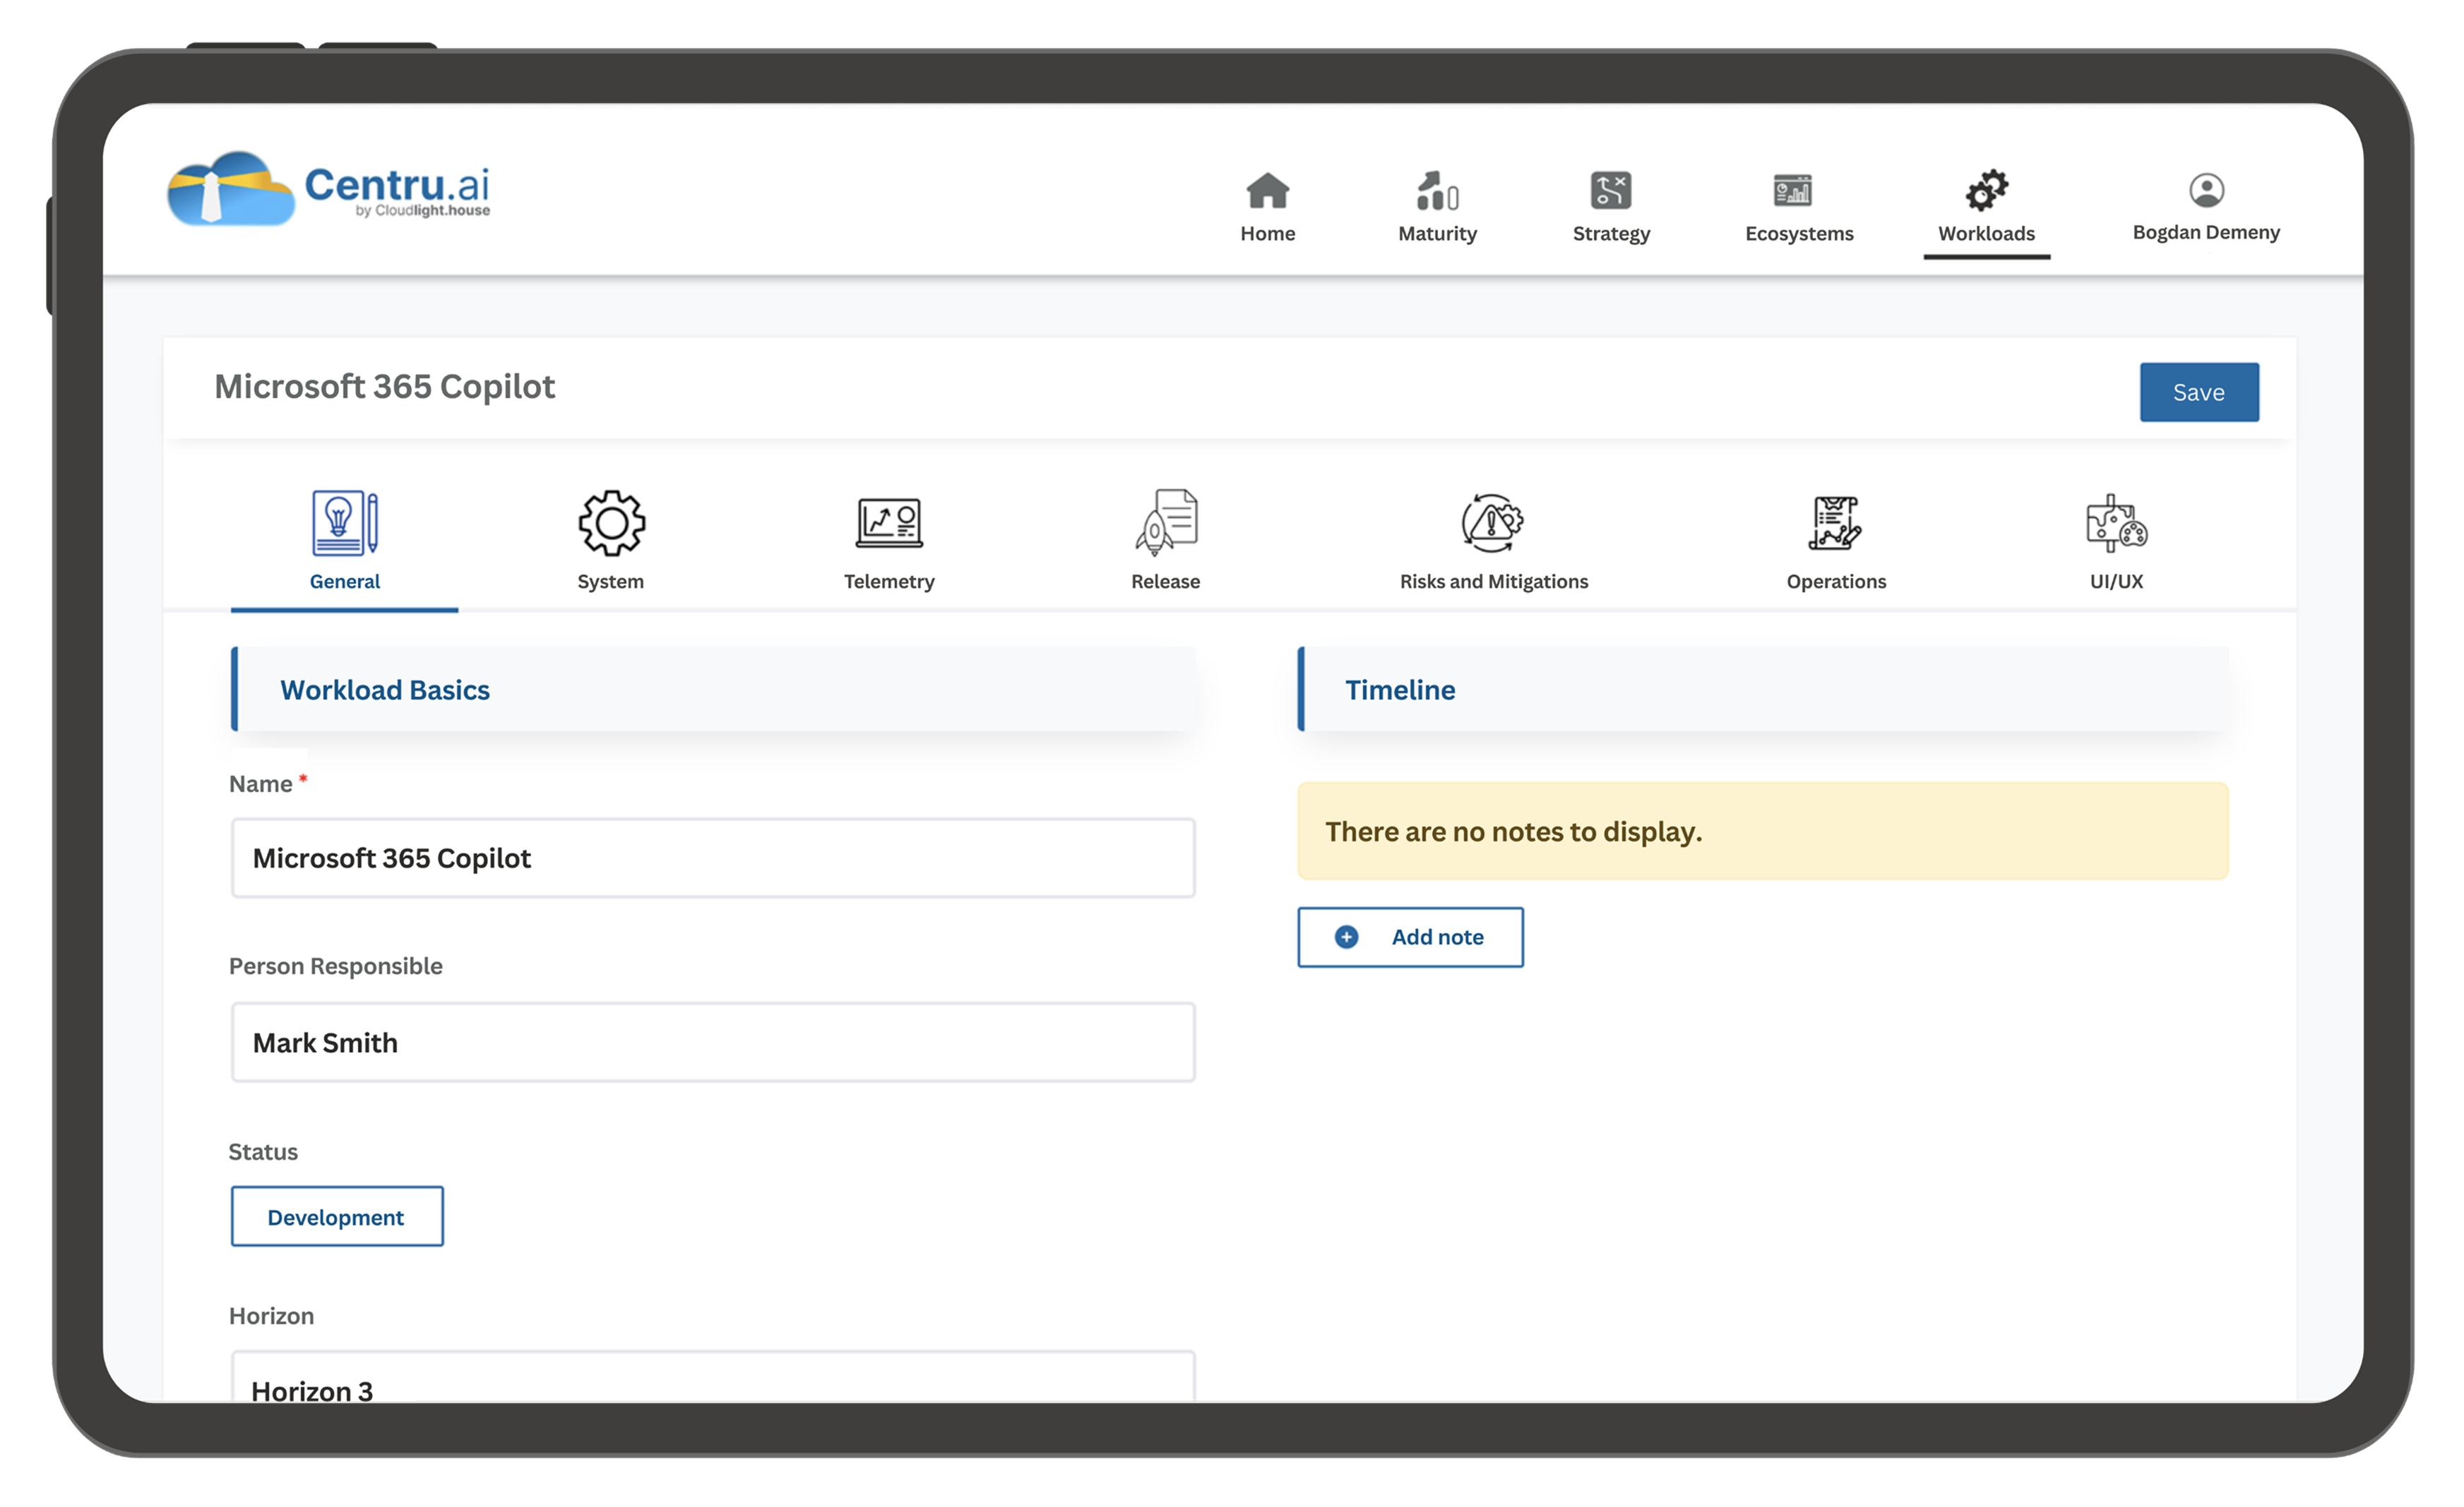
Task: Open the user profile avatar icon
Action: pyautogui.click(x=2206, y=190)
